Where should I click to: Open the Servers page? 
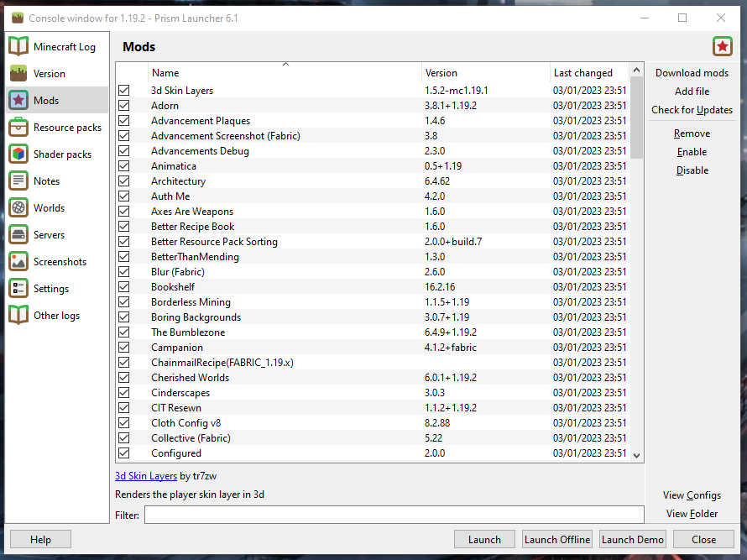point(18,234)
